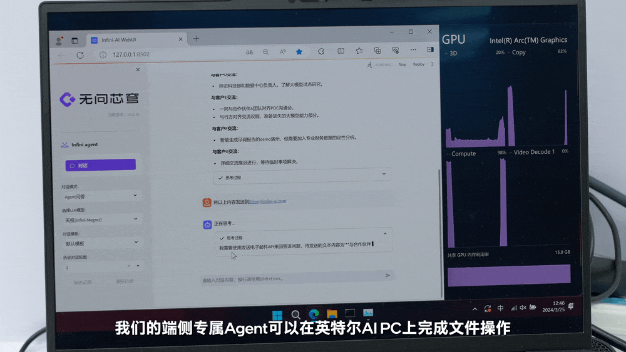Screen dimensions: 626x352
Task: Open the 对话模式 Agent问答 dropdown
Action: pos(101,196)
